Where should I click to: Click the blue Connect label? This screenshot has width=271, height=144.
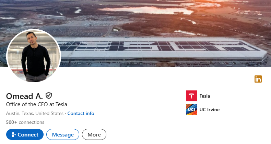28,134
